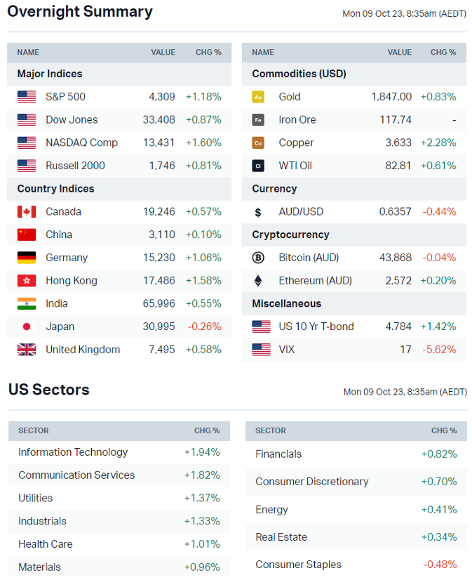The width and height of the screenshot is (472, 580).
Task: Click the United Kingdom flag icon
Action: pyautogui.click(x=27, y=350)
